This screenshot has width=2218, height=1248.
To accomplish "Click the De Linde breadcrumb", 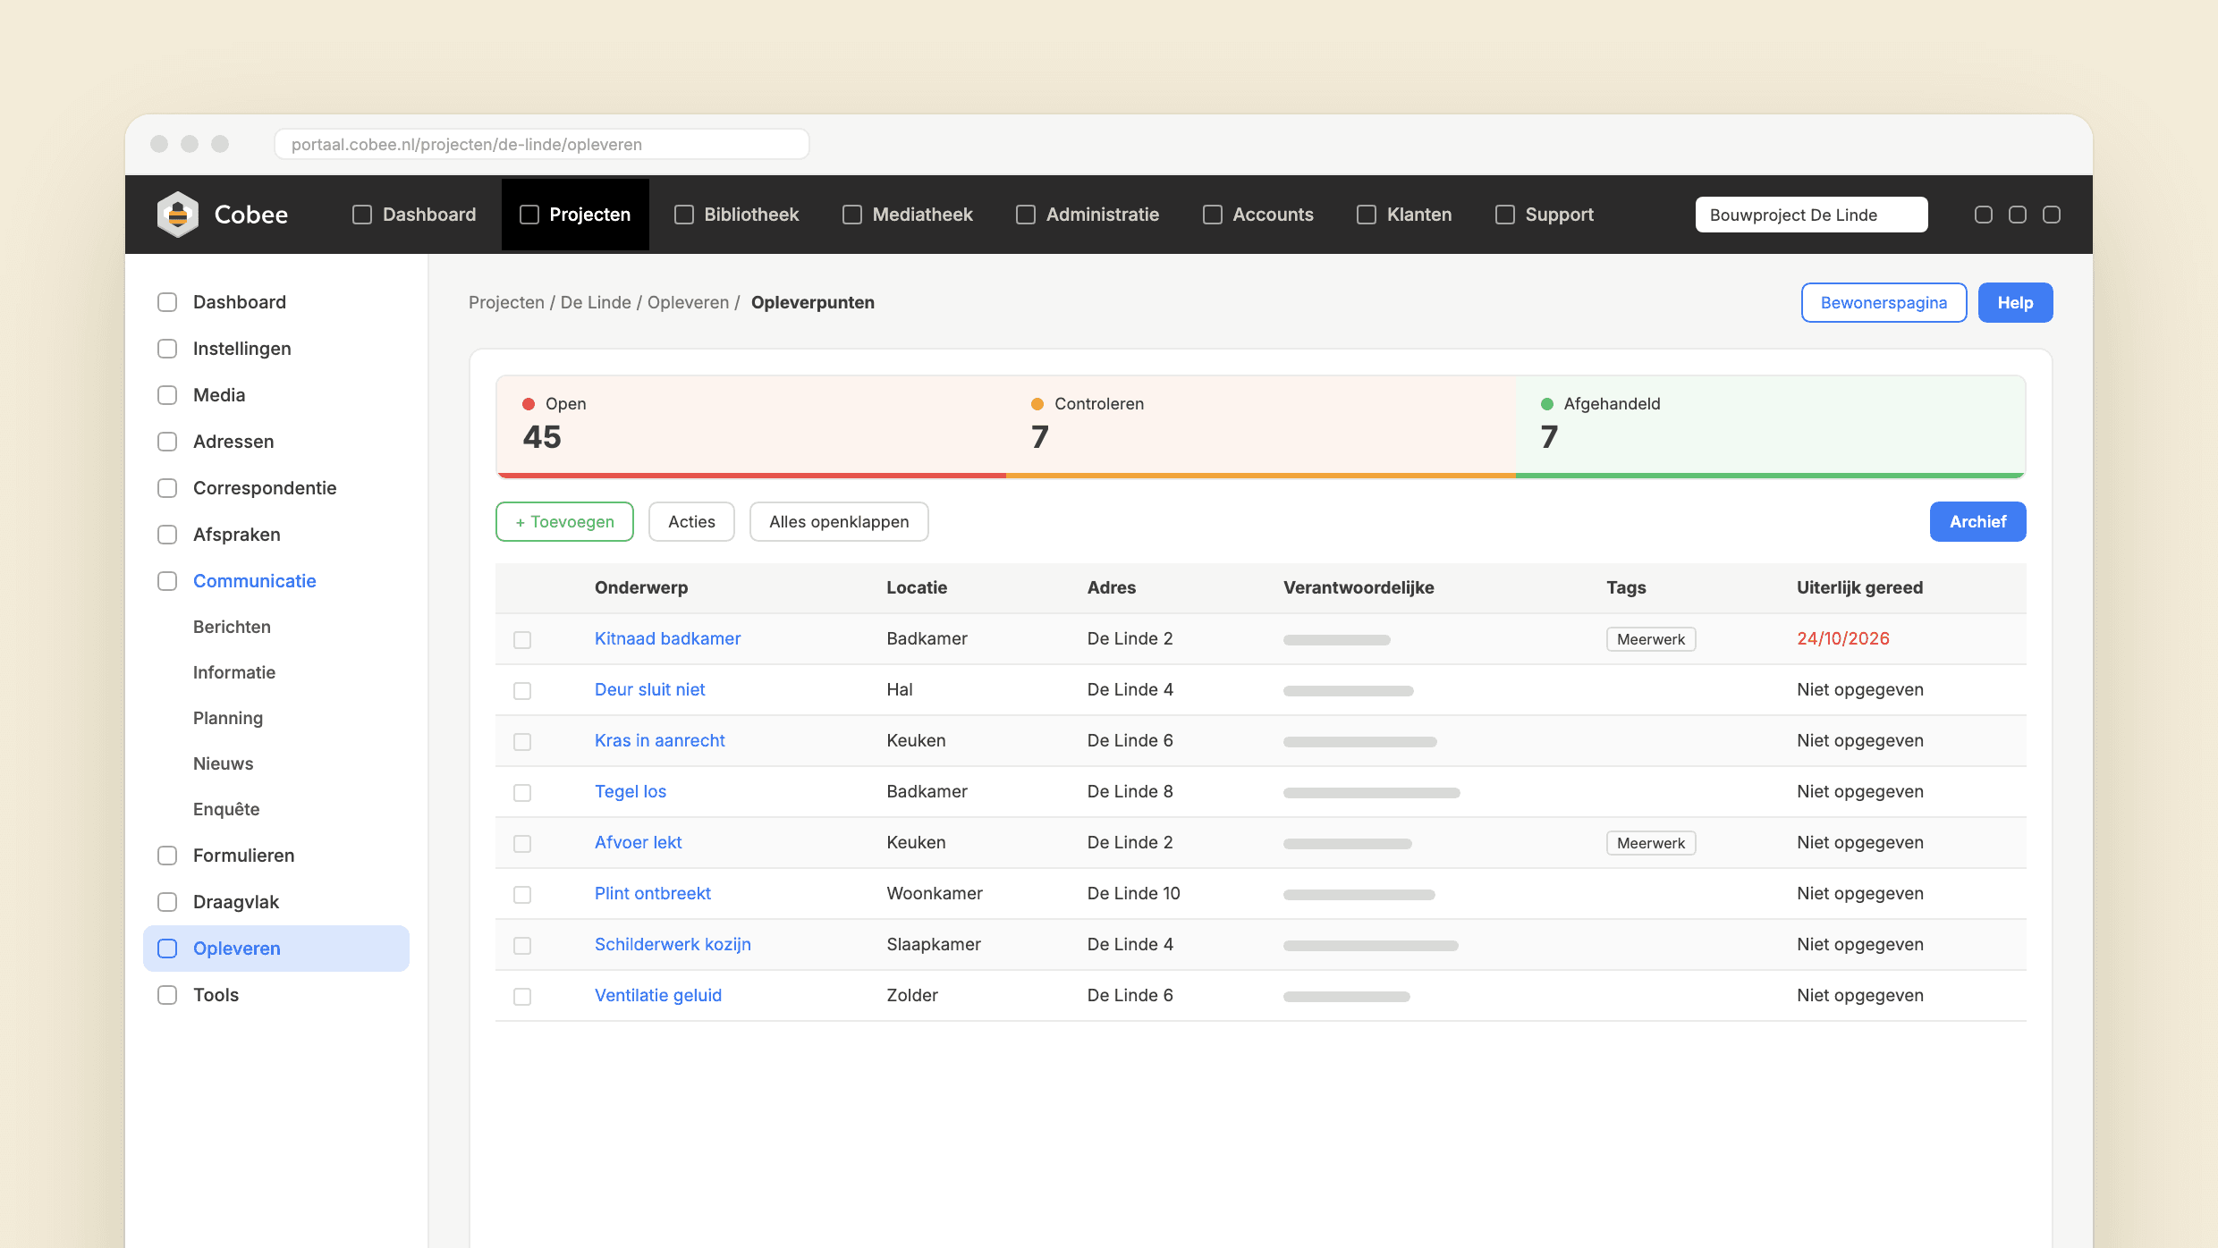I will [596, 302].
